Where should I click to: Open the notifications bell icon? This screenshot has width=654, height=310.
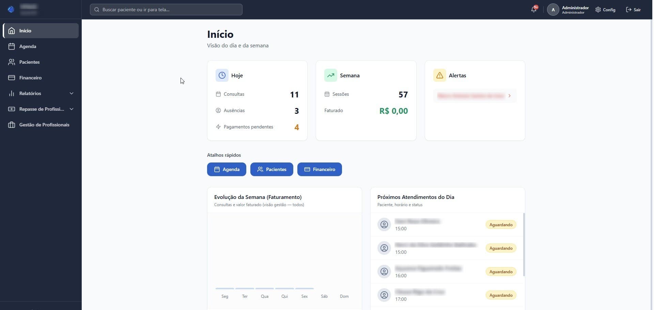(x=534, y=10)
